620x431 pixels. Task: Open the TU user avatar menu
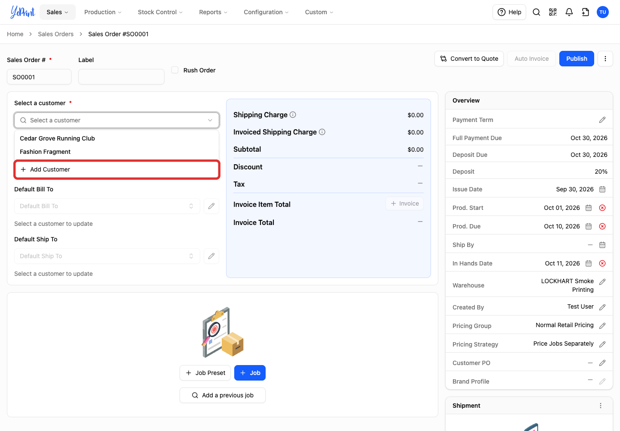603,12
